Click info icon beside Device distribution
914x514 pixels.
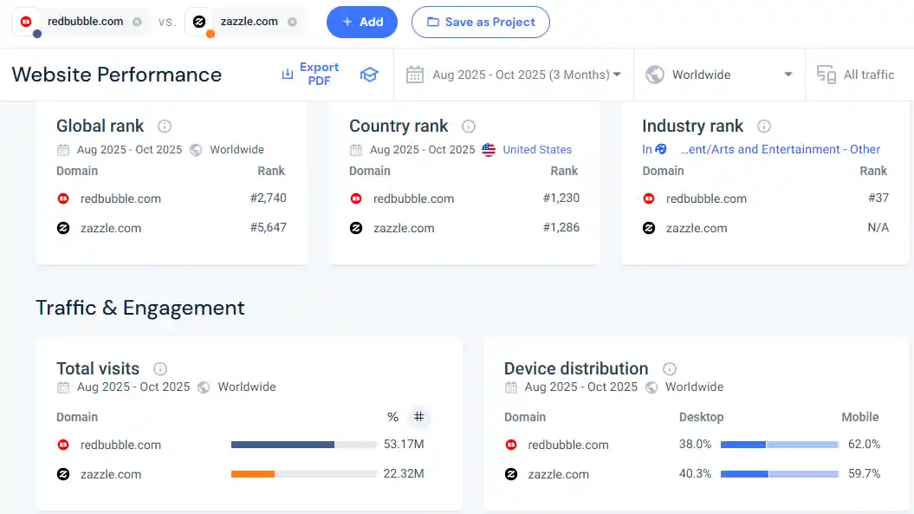[x=669, y=368]
